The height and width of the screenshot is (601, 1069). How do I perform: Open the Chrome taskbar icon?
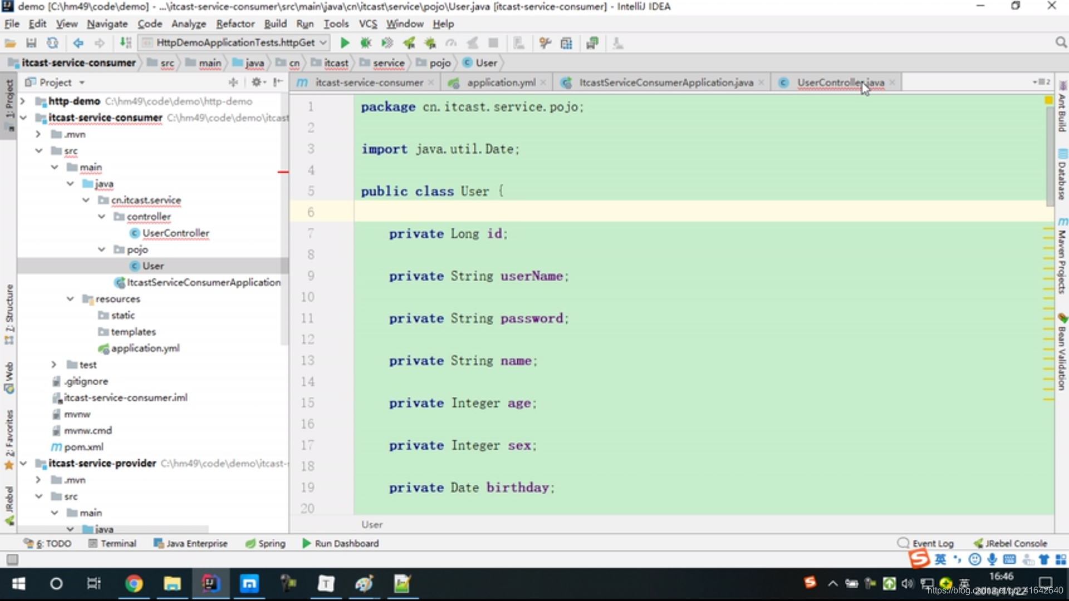[x=134, y=583]
